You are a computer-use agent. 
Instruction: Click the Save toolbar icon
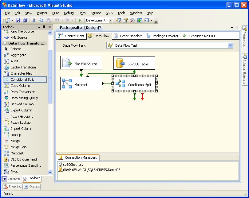tap(18, 20)
